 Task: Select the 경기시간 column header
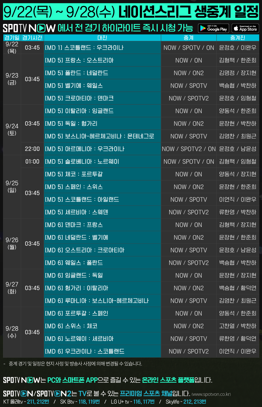coord(32,38)
